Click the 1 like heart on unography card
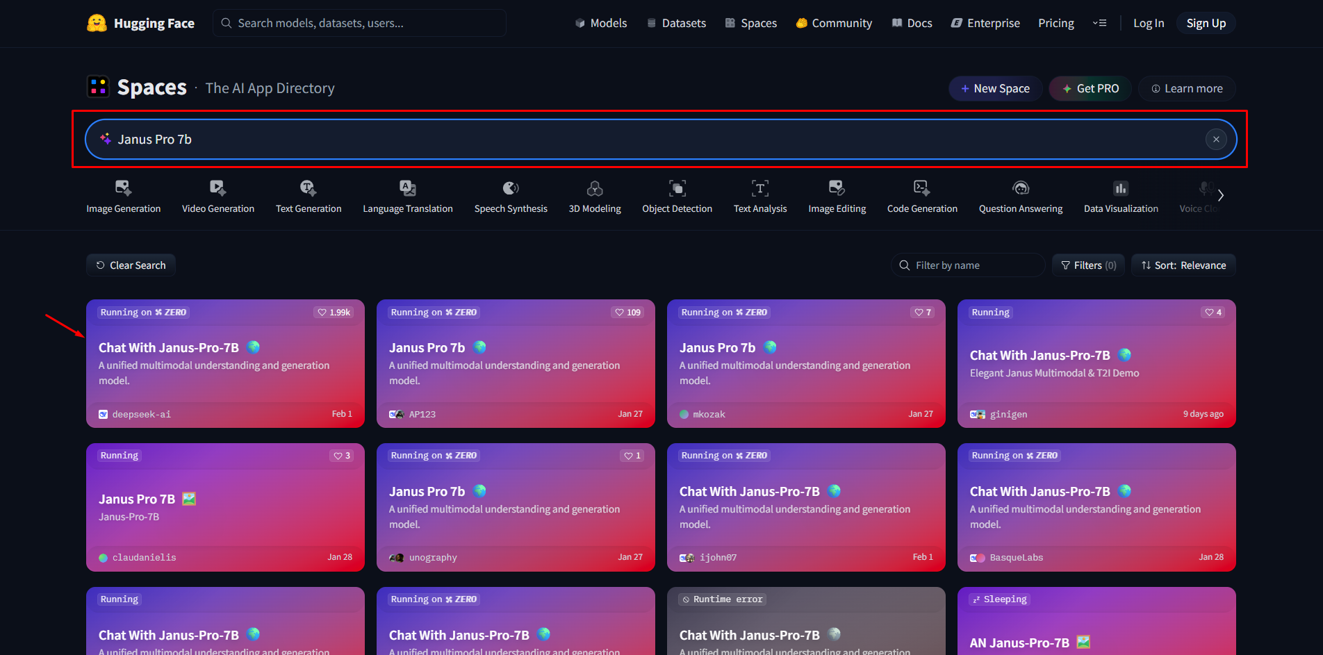Image resolution: width=1323 pixels, height=655 pixels. pyautogui.click(x=628, y=456)
